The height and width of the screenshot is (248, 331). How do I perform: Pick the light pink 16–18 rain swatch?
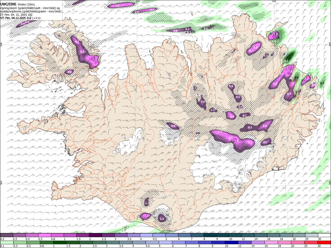pos(271,243)
